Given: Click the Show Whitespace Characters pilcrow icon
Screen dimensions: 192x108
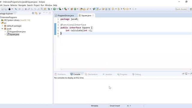Looking at the screenshot, I should (x=109, y=9).
